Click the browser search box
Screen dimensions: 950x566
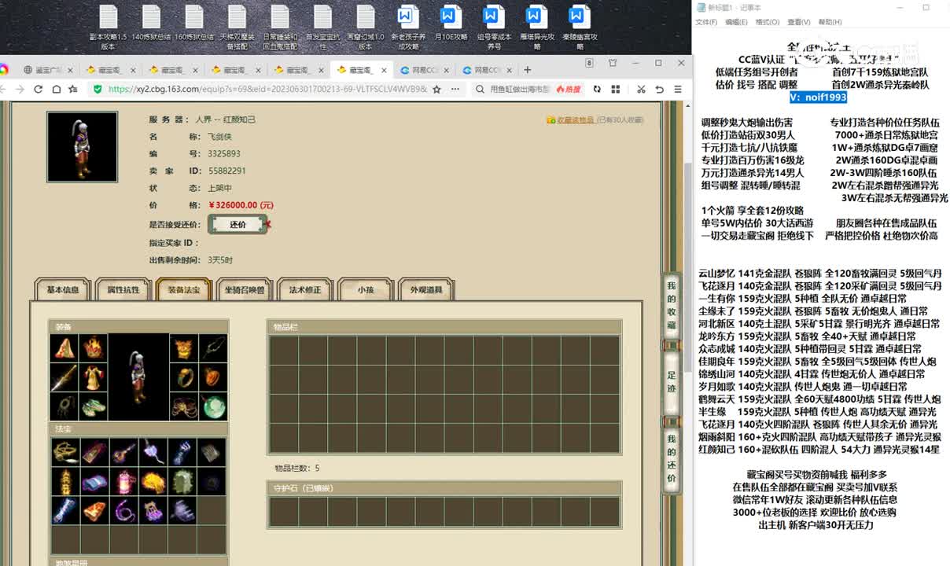(519, 90)
